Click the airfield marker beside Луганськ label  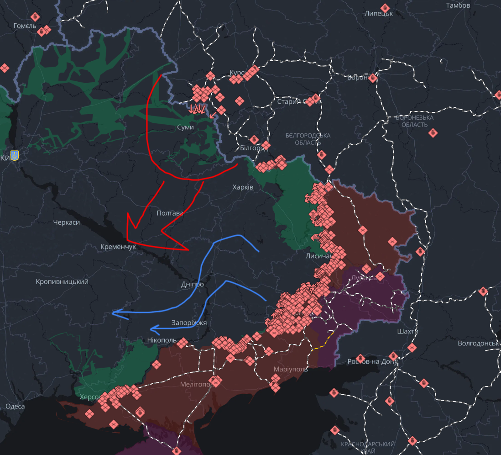[381, 276]
